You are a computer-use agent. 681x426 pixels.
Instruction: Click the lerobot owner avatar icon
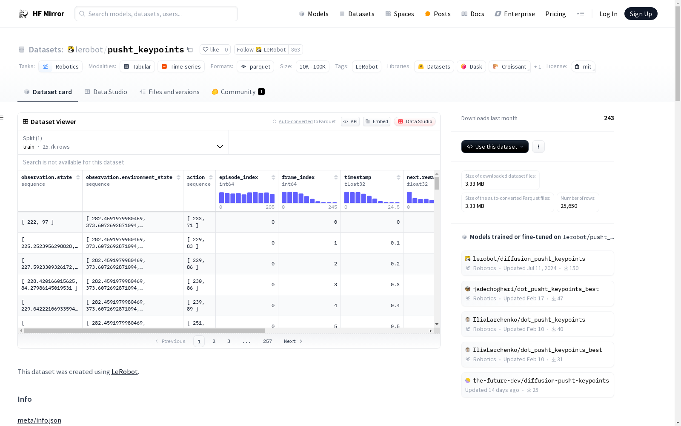pos(71,50)
